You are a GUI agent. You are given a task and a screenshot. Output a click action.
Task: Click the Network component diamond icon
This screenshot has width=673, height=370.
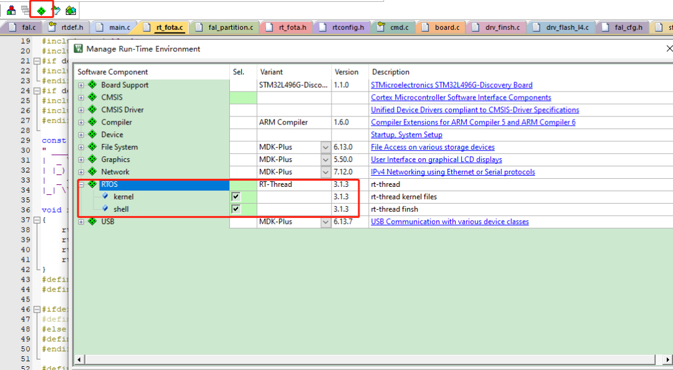(x=92, y=172)
